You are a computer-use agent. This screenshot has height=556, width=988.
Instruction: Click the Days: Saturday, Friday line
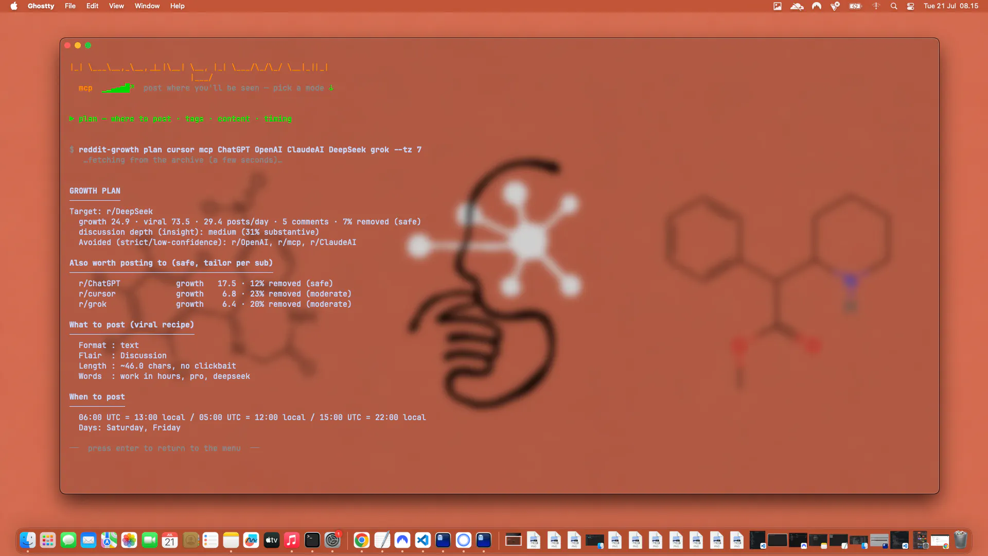point(130,428)
